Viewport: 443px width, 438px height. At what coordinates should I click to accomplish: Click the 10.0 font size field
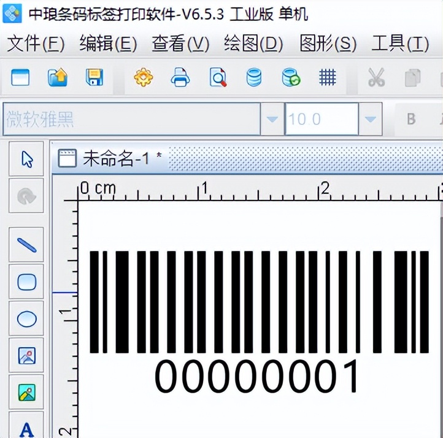click(322, 119)
